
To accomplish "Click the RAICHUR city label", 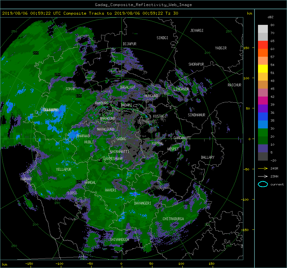I will tap(234, 85).
